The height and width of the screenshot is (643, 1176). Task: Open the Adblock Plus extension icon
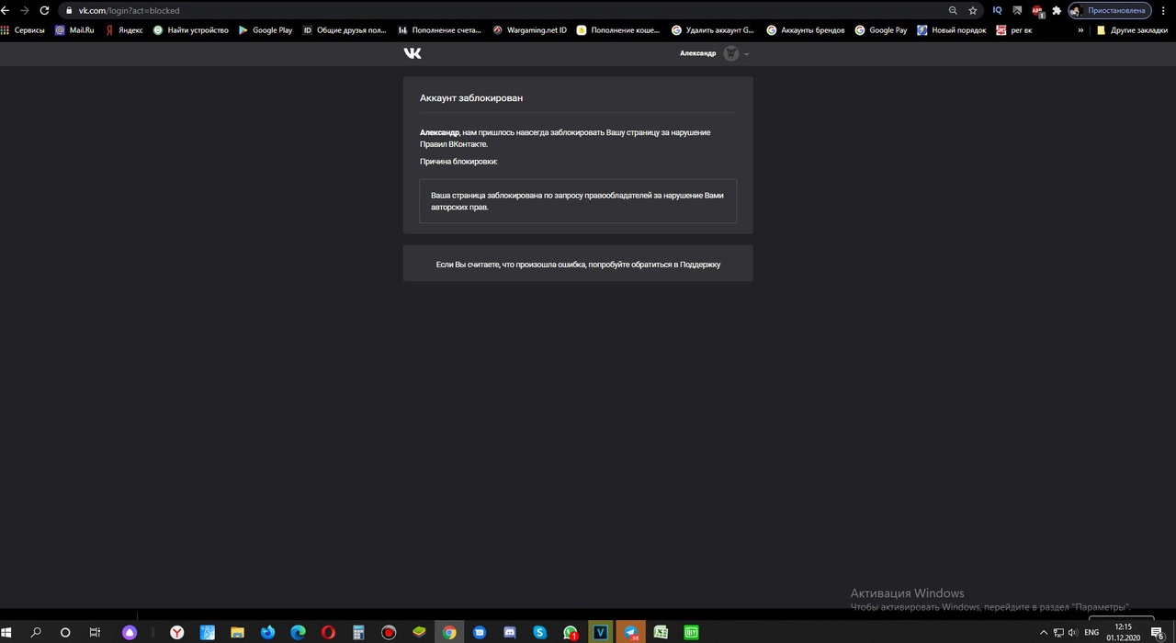1037,10
